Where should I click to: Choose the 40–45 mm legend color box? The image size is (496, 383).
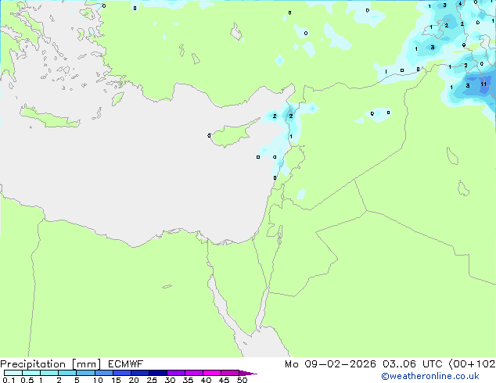212,373
